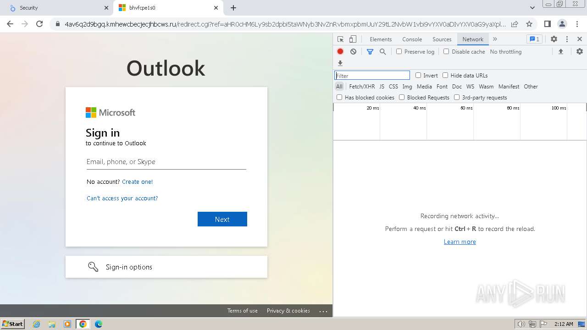
Task: Open the Terms of use link
Action: (243, 311)
